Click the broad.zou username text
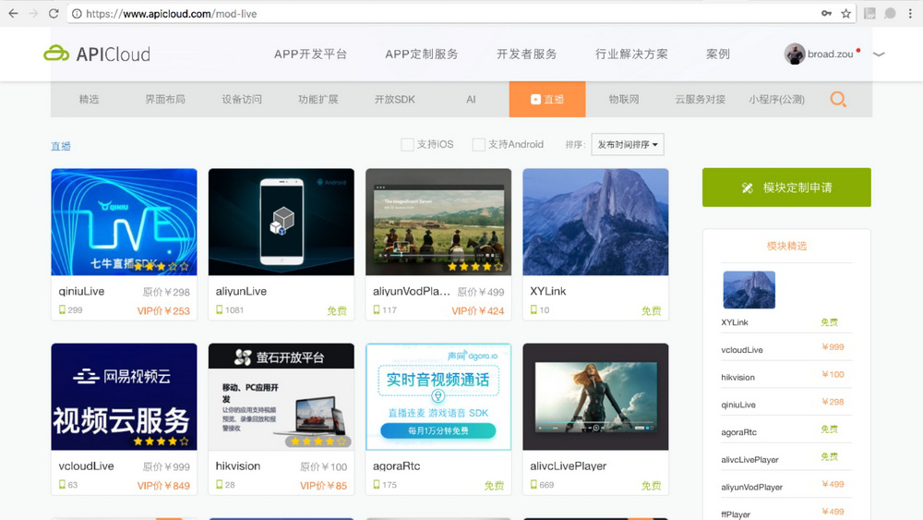Viewport: 923px width, 520px height. (830, 54)
